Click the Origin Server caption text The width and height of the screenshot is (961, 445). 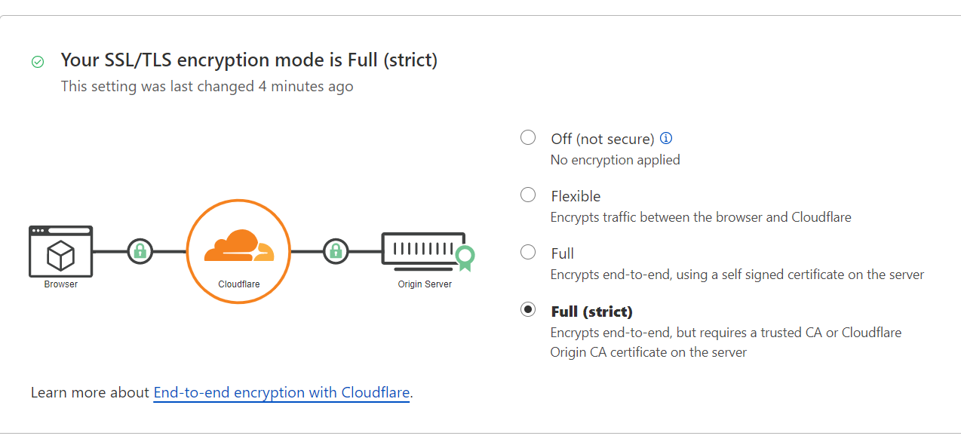coord(425,284)
